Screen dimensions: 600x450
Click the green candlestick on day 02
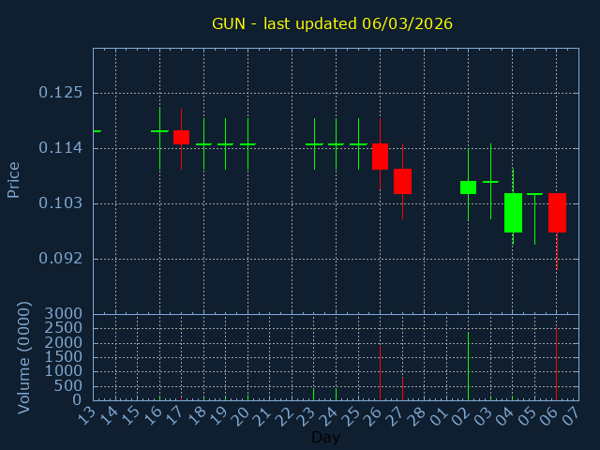(x=468, y=187)
